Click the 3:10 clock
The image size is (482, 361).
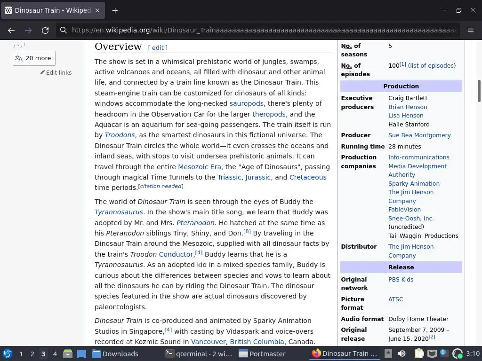tap(473, 353)
